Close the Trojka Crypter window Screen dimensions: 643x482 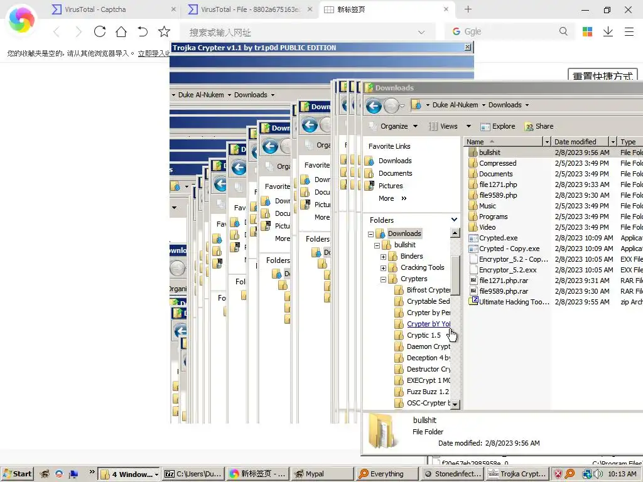tap(467, 47)
